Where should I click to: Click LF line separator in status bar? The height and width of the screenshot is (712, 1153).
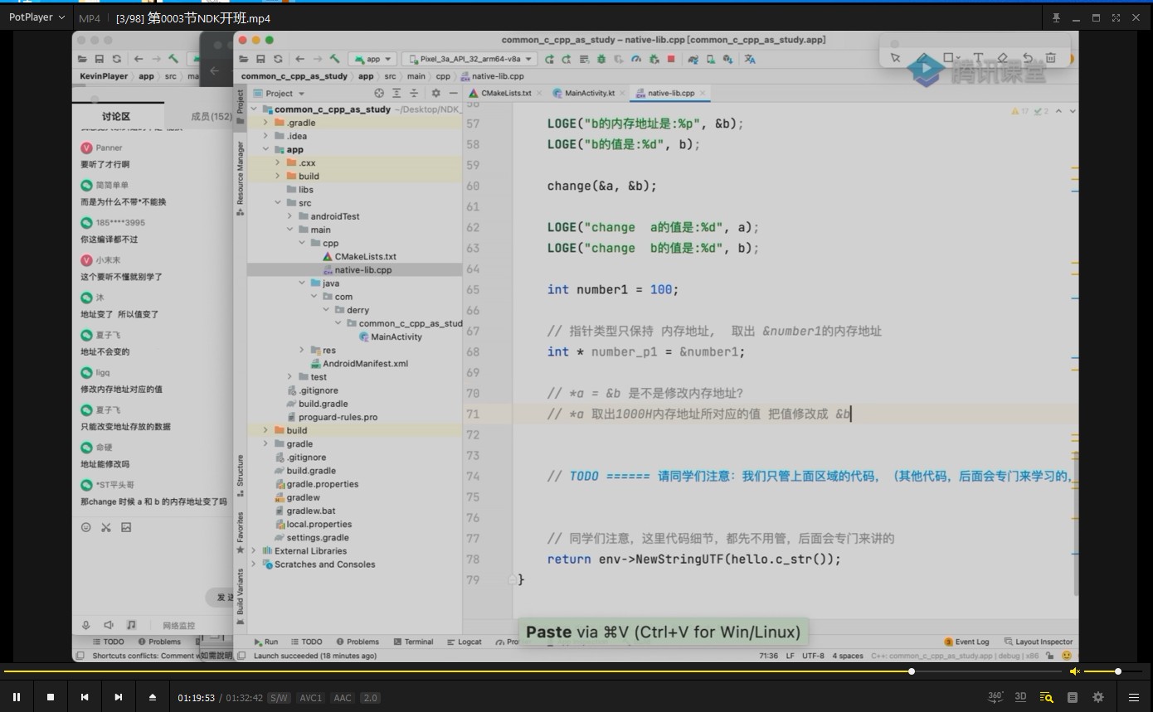click(x=789, y=656)
